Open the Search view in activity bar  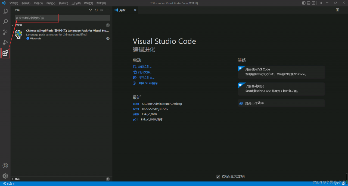5,22
